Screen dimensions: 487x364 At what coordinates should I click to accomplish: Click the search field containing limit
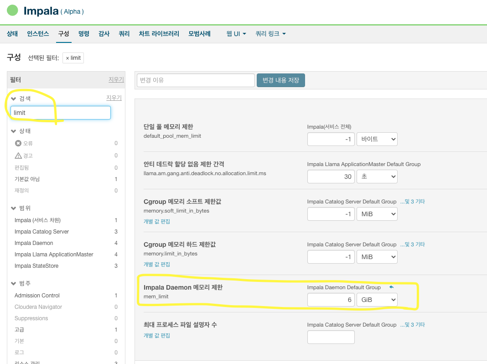61,113
